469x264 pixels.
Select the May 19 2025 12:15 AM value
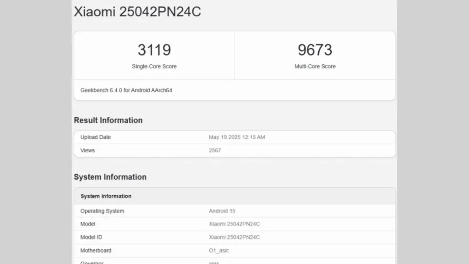tap(237, 137)
